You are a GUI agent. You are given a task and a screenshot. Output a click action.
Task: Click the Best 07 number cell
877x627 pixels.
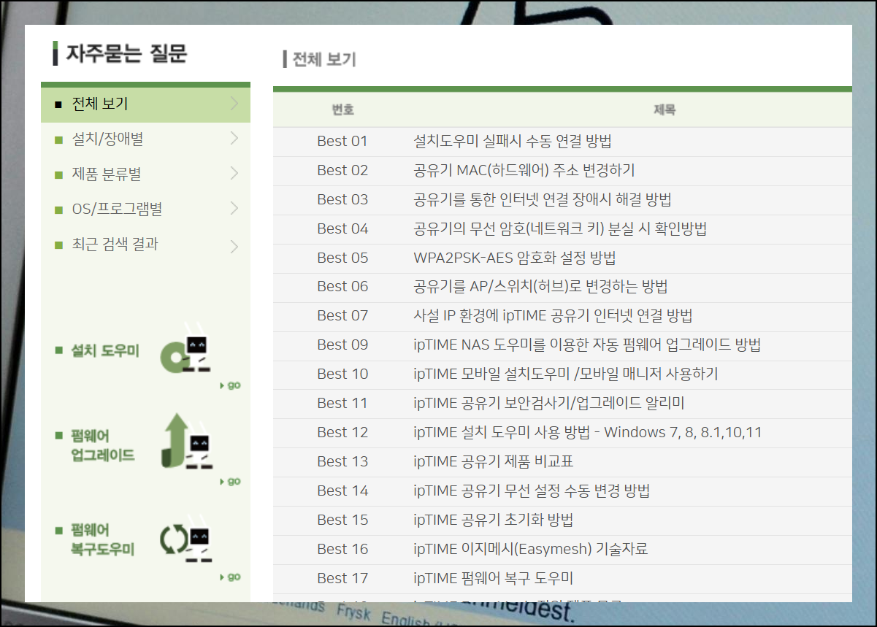(342, 315)
